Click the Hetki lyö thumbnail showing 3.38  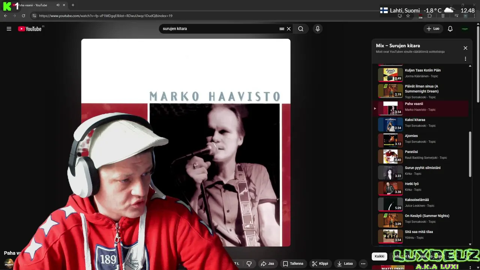pyautogui.click(x=390, y=189)
